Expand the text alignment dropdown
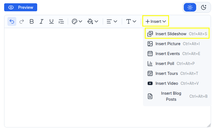 coord(112,21)
